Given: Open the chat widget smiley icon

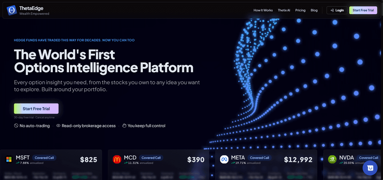Looking at the screenshot, I should (370, 168).
